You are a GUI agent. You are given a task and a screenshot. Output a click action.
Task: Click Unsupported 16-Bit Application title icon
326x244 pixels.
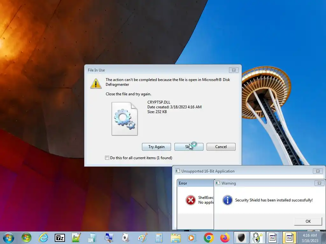pos(177,171)
